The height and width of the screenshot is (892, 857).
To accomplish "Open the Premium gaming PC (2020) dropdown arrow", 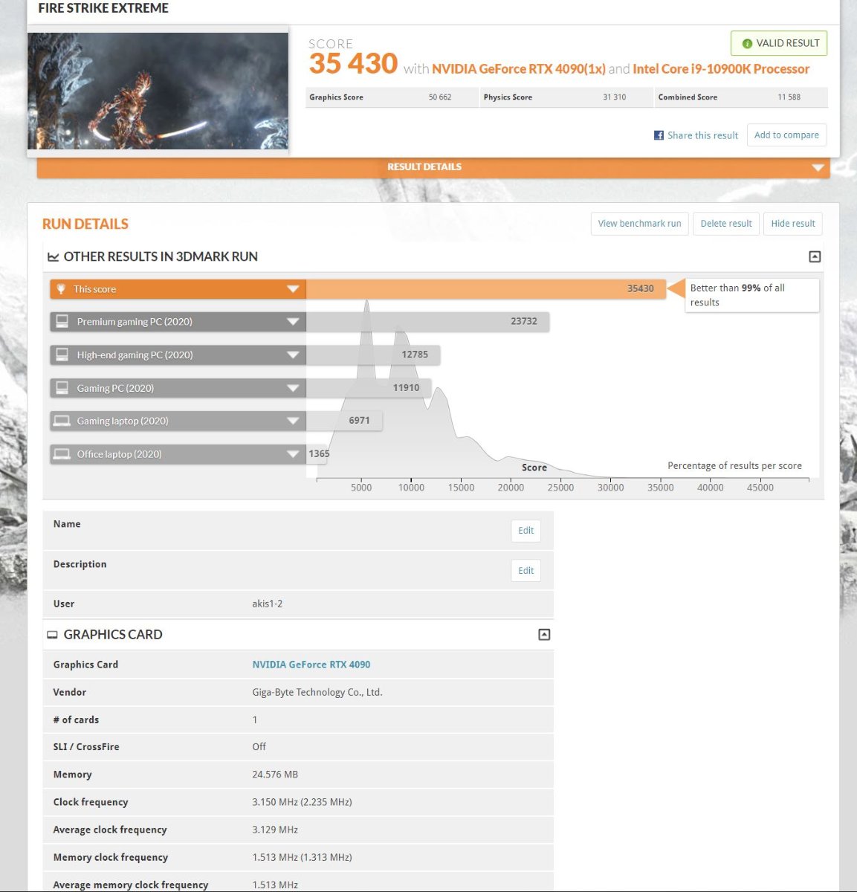I will (x=293, y=322).
